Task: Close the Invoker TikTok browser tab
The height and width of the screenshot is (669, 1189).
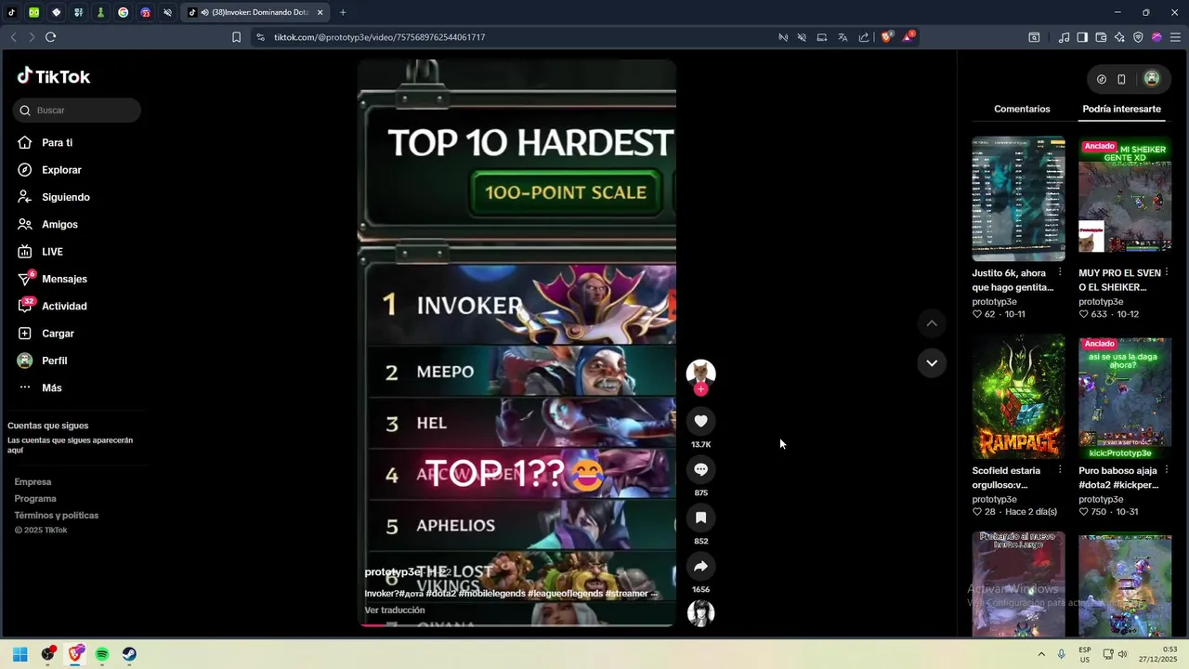Action: click(320, 12)
